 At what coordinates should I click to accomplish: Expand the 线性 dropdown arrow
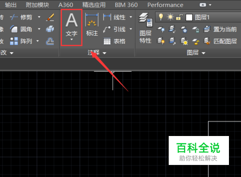click(x=131, y=17)
